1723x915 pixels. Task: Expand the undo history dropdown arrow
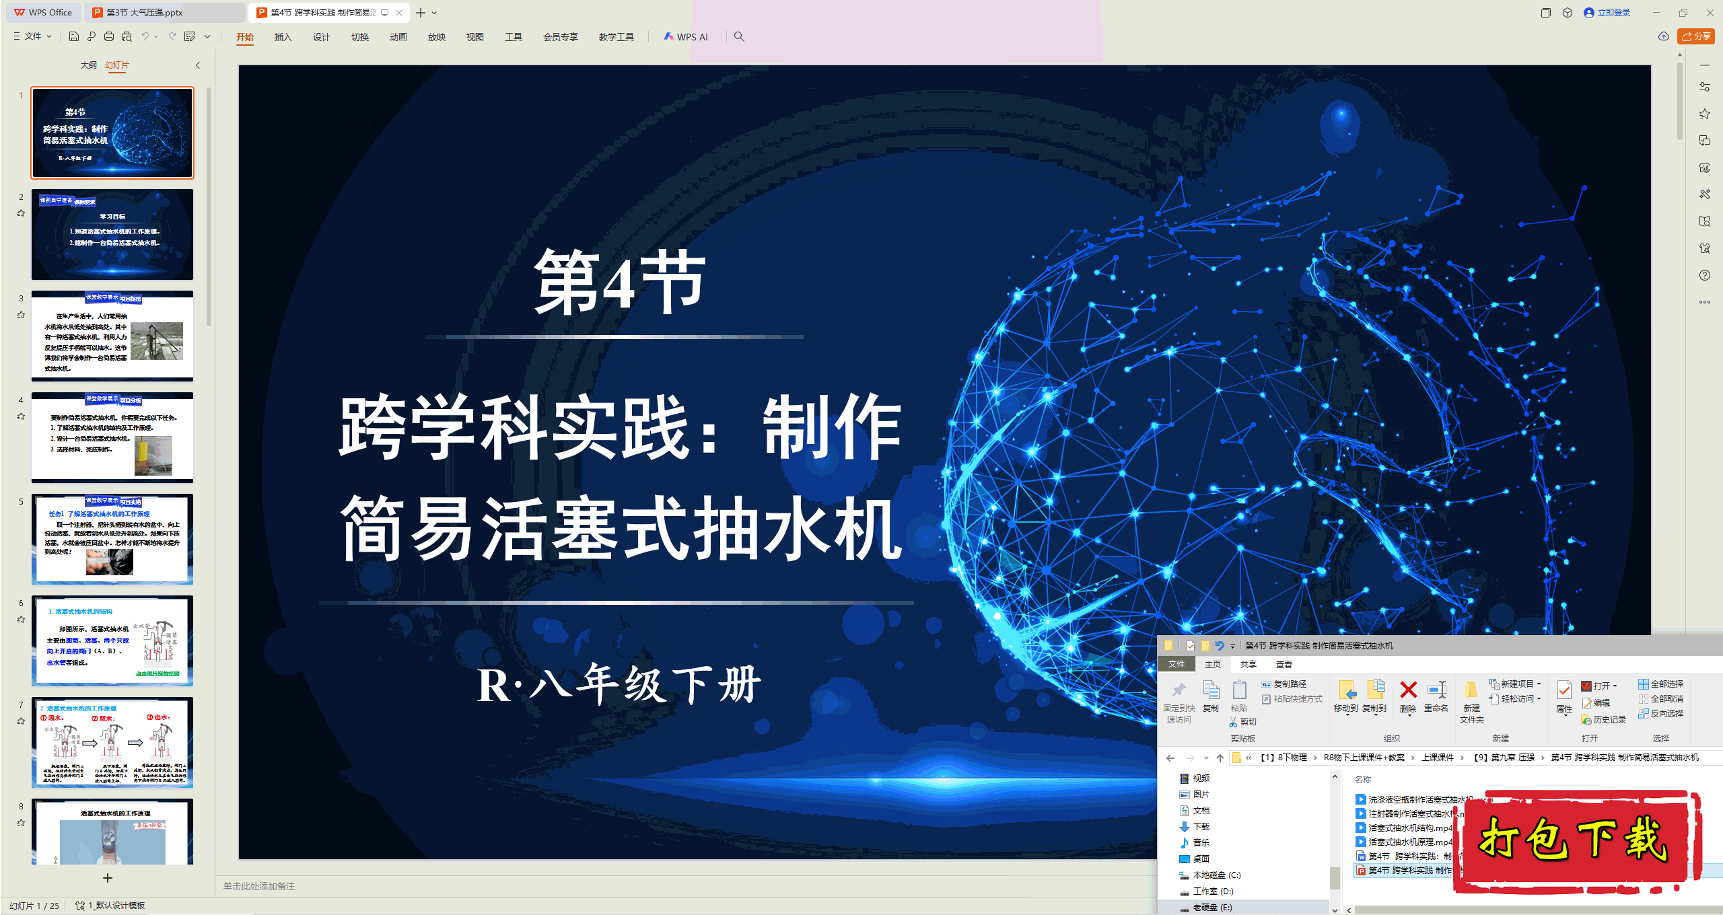[156, 36]
